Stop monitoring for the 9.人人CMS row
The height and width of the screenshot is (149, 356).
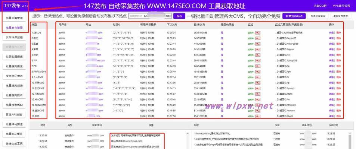(x=258, y=77)
